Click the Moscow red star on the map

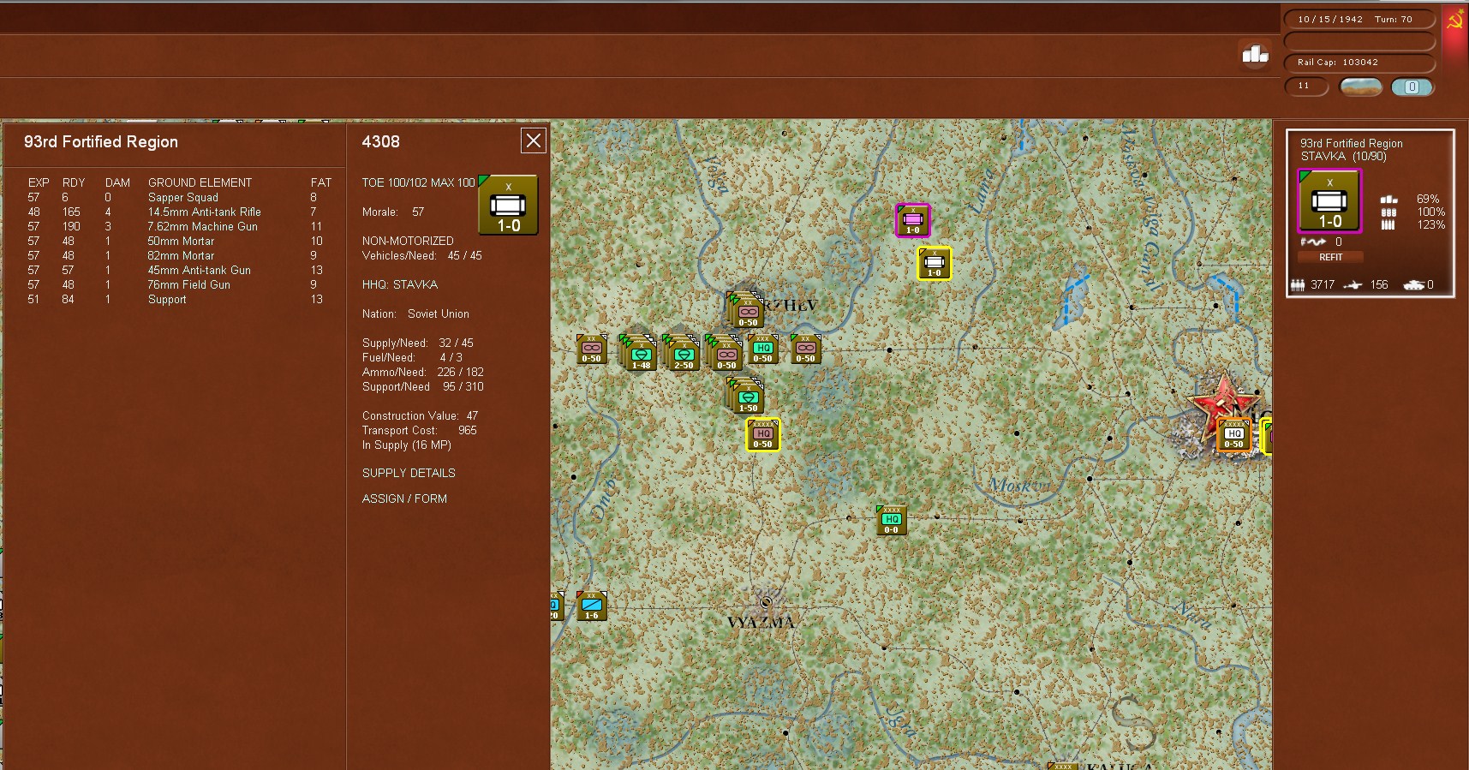[1223, 403]
